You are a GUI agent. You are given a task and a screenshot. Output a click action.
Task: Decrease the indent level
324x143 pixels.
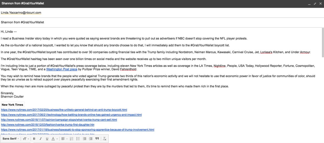84,139
